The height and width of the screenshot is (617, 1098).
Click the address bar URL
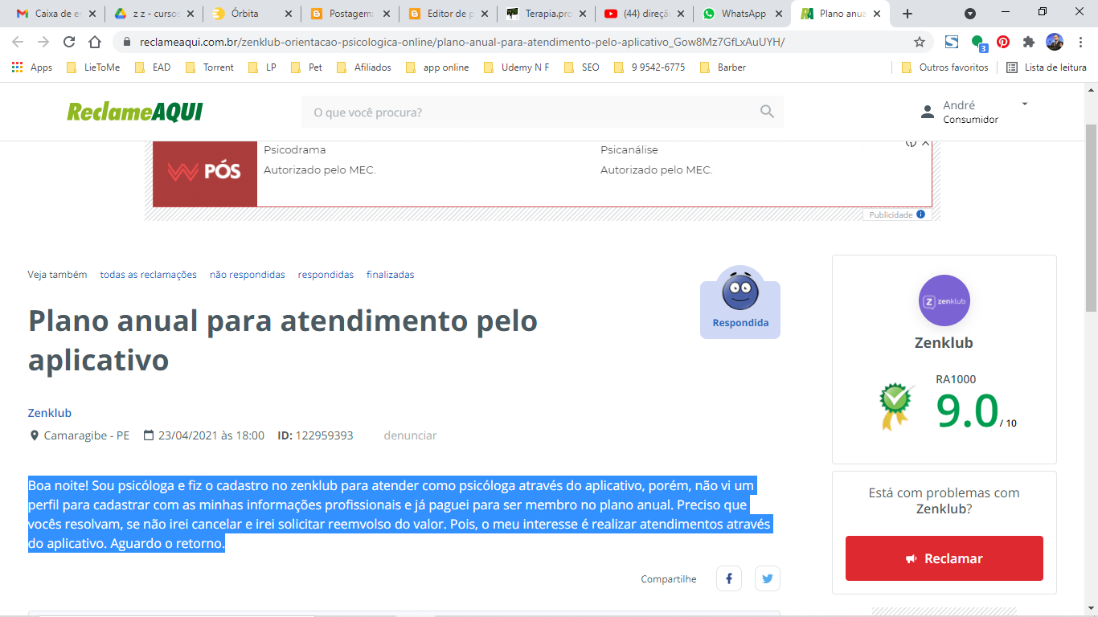click(x=462, y=42)
